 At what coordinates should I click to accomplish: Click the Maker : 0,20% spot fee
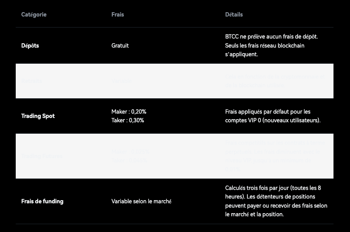coord(129,112)
